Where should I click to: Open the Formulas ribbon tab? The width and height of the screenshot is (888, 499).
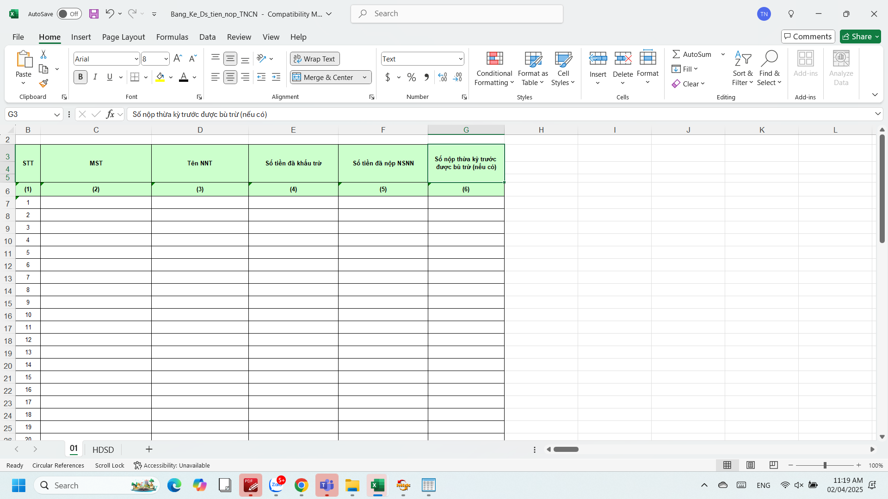[x=172, y=37]
